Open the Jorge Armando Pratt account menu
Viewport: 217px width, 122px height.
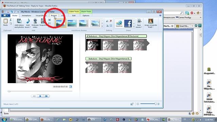tap(151, 23)
